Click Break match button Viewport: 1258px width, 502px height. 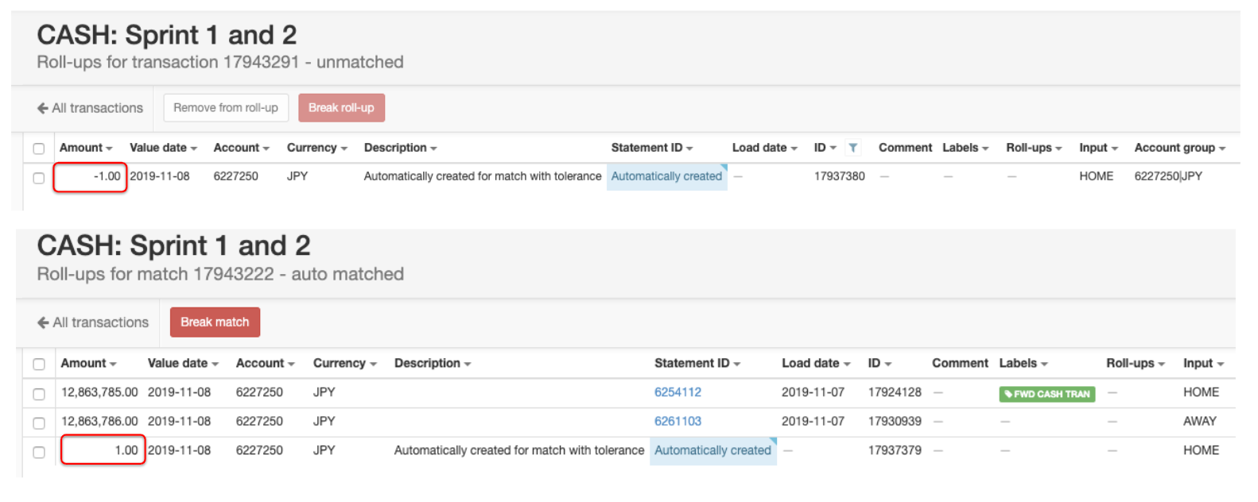pos(215,322)
